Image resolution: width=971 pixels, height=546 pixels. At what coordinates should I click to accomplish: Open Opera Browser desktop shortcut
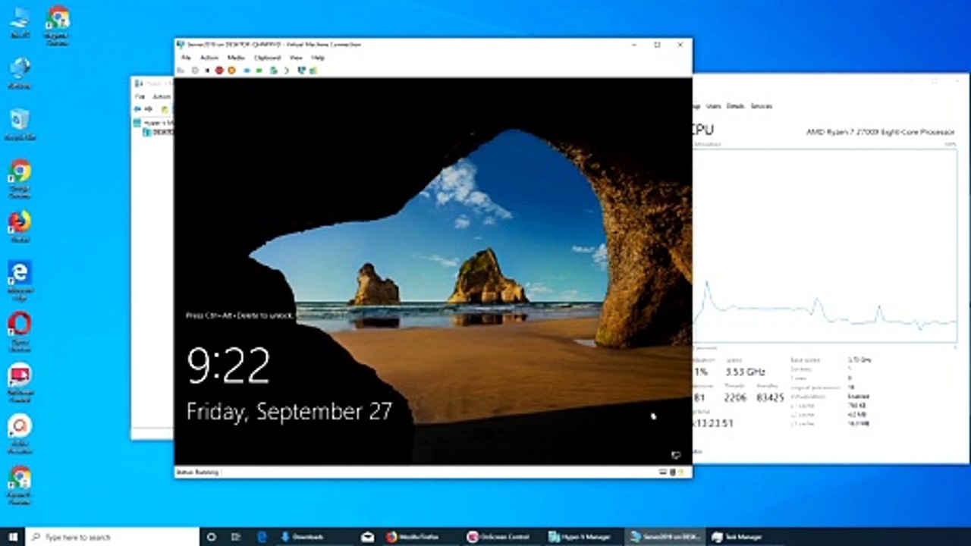(20, 331)
